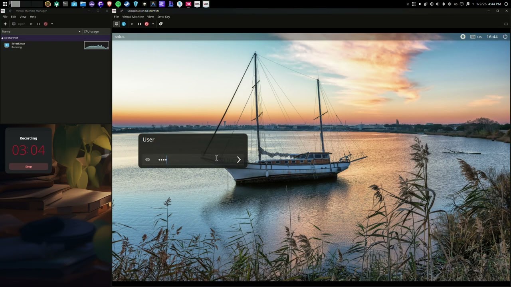
Task: Open the file manager taskbar icon
Action: point(83,4)
